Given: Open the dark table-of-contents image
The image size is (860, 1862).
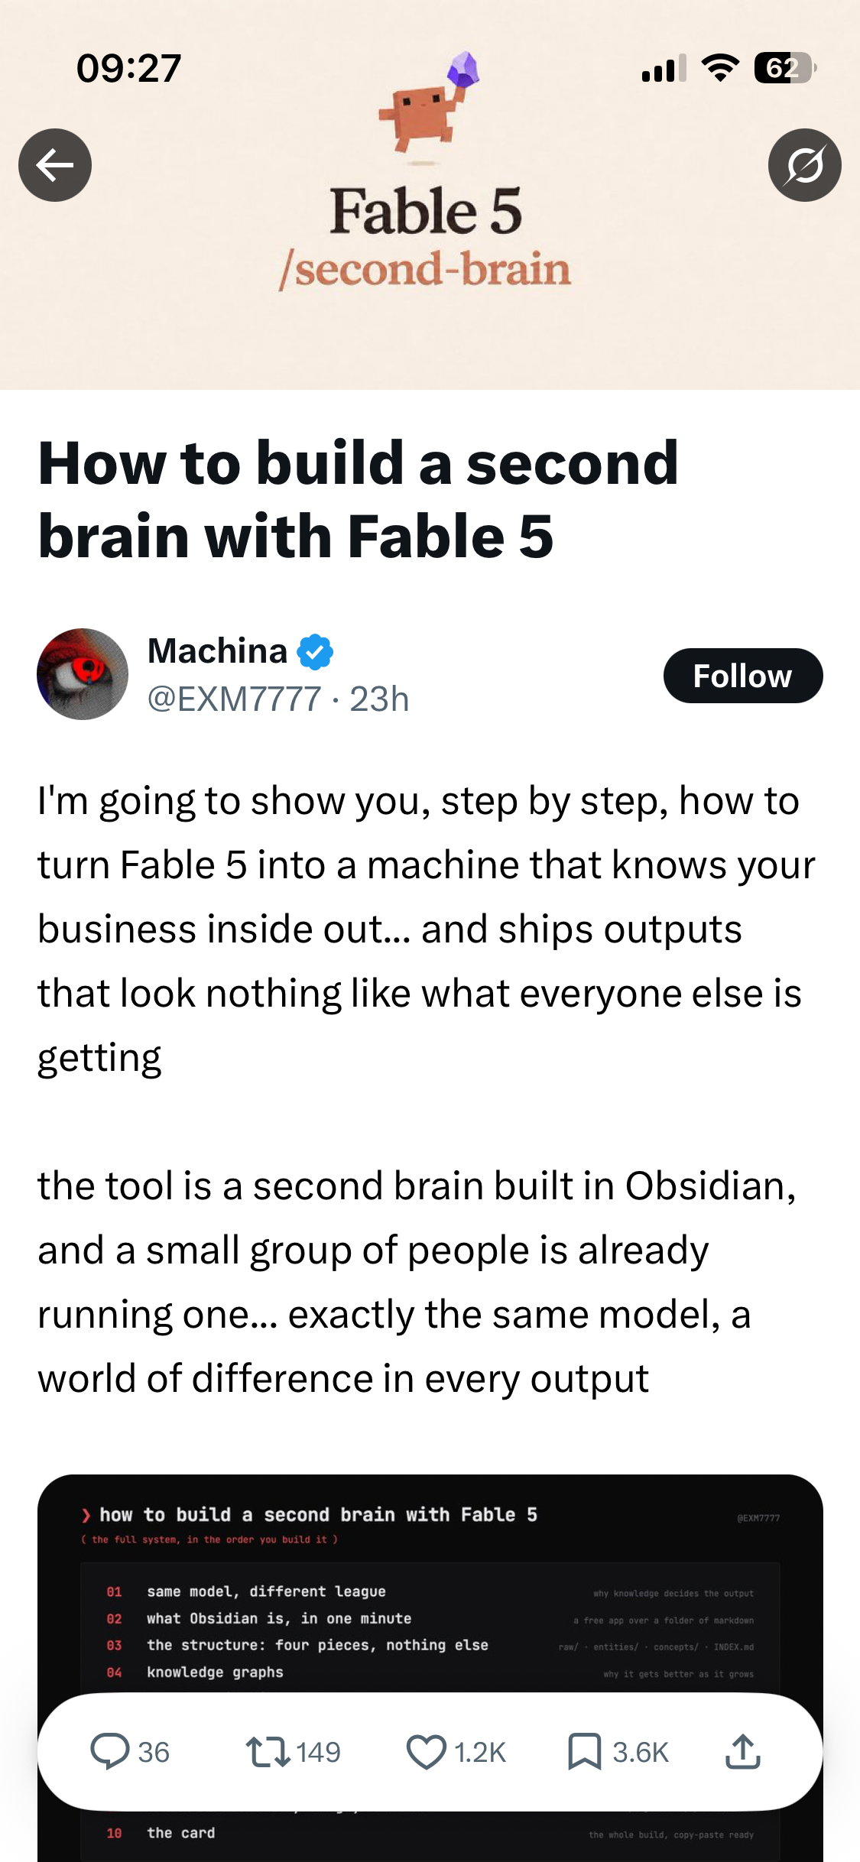Looking at the screenshot, I should click(x=430, y=1668).
